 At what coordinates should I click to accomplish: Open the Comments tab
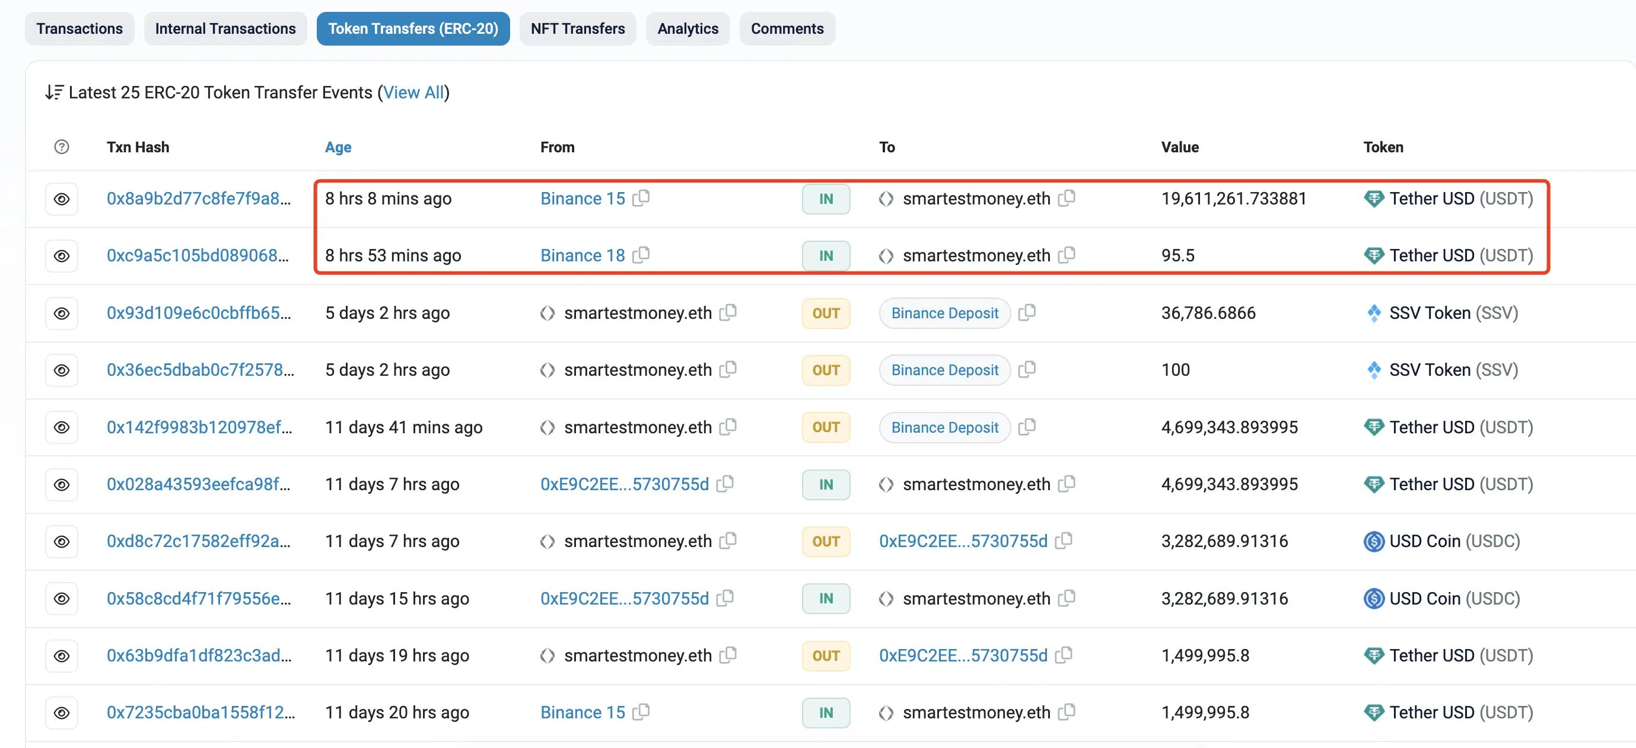[x=787, y=28]
